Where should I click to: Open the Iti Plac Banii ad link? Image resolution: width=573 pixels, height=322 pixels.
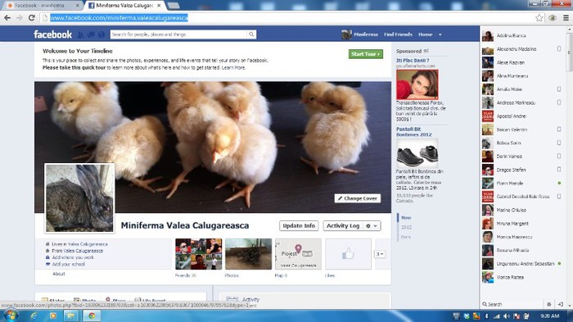point(413,61)
